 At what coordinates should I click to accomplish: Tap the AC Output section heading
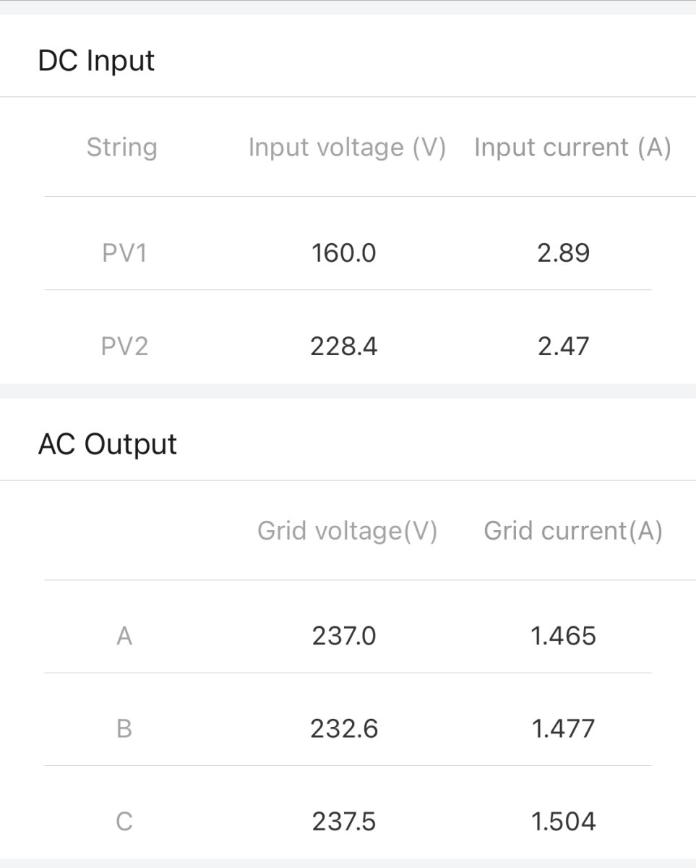pyautogui.click(x=107, y=444)
